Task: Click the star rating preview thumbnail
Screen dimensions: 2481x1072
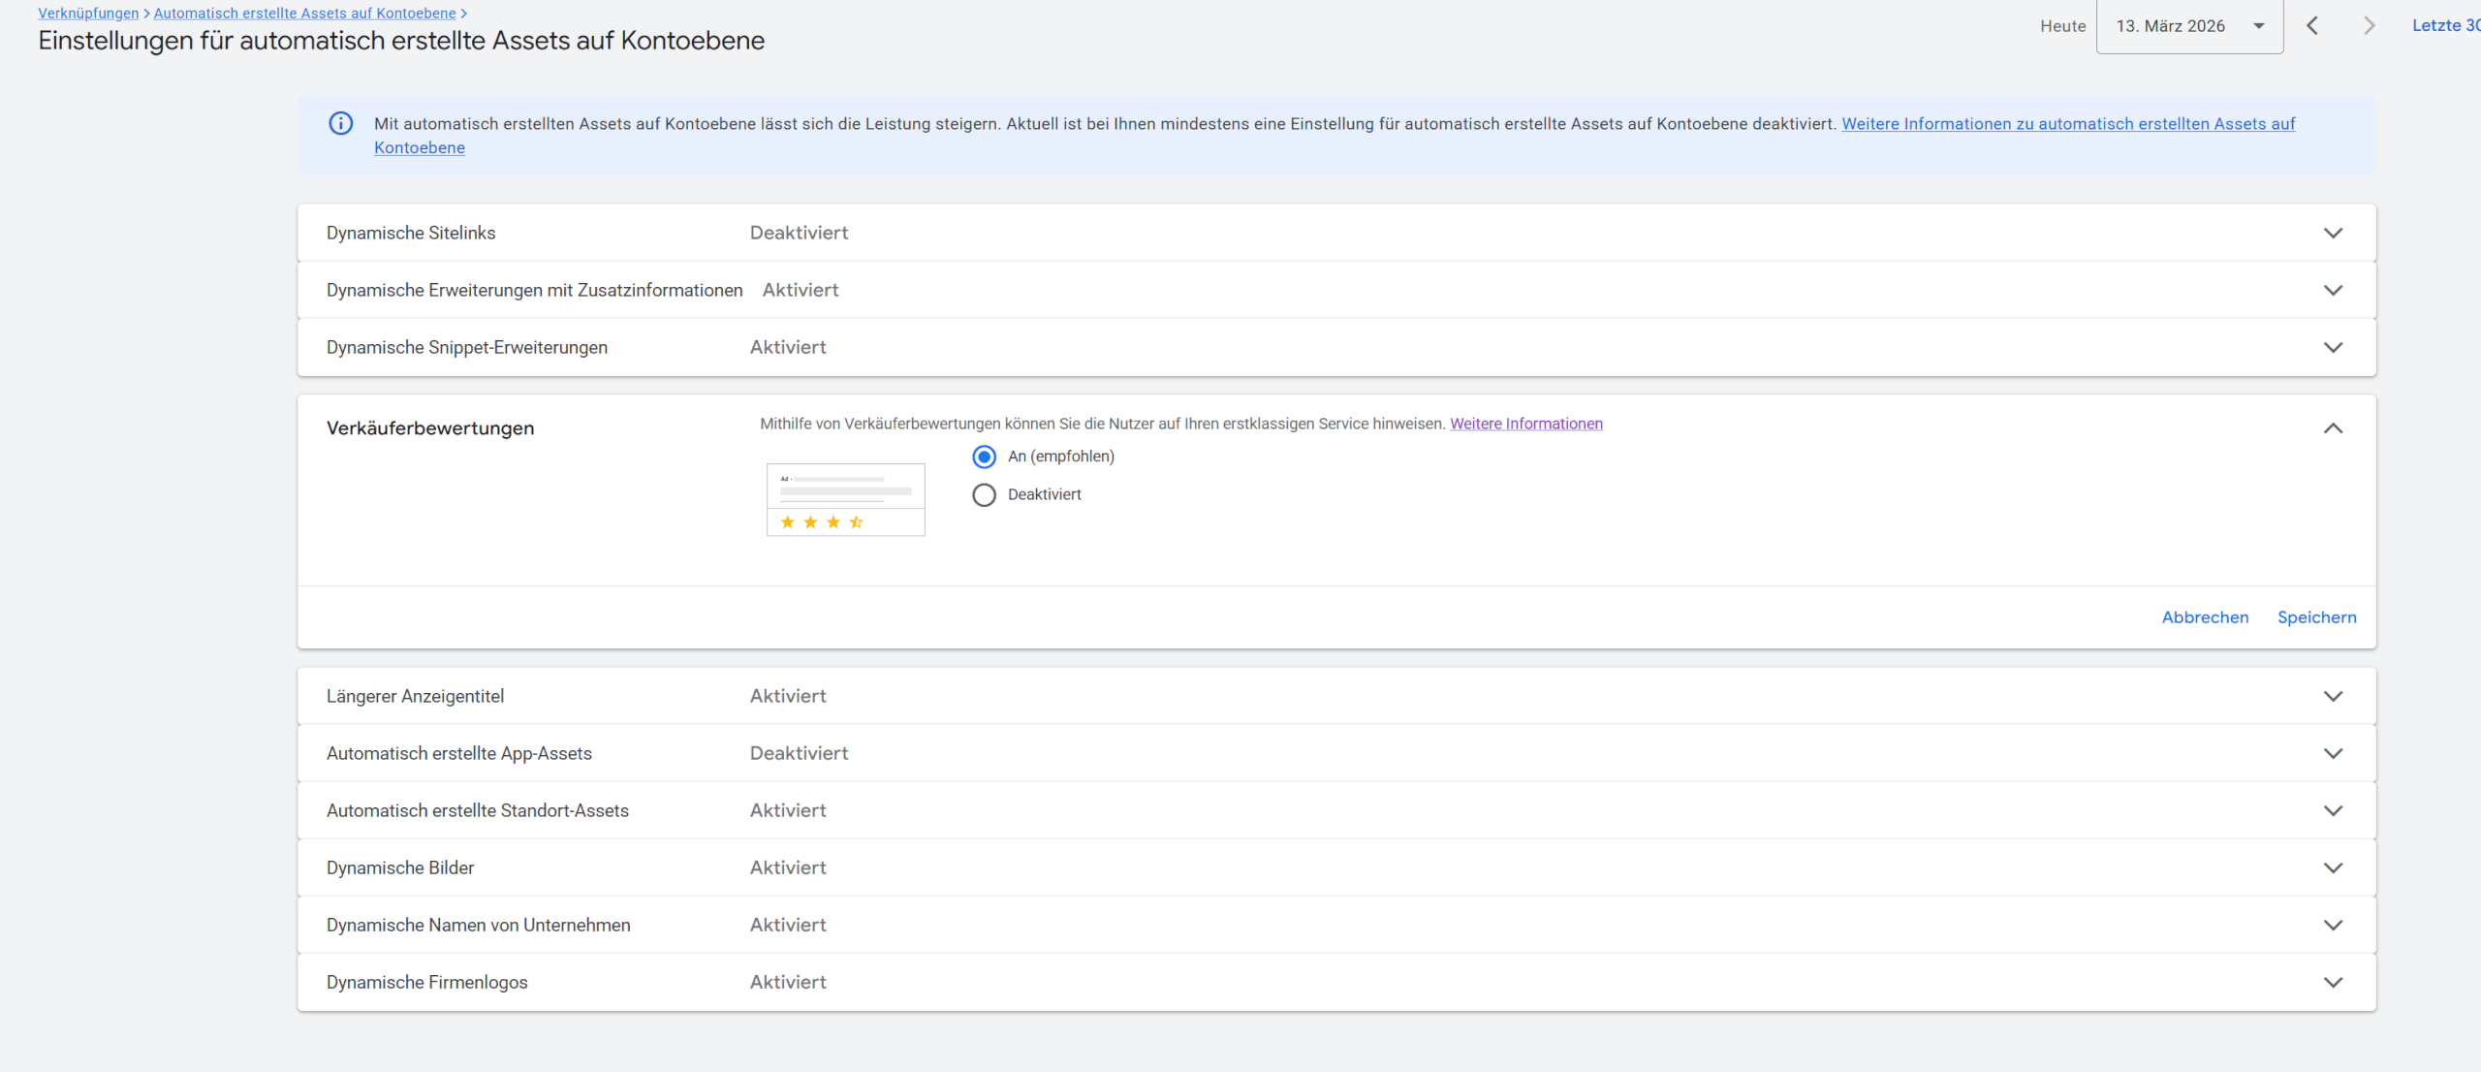Action: point(845,499)
